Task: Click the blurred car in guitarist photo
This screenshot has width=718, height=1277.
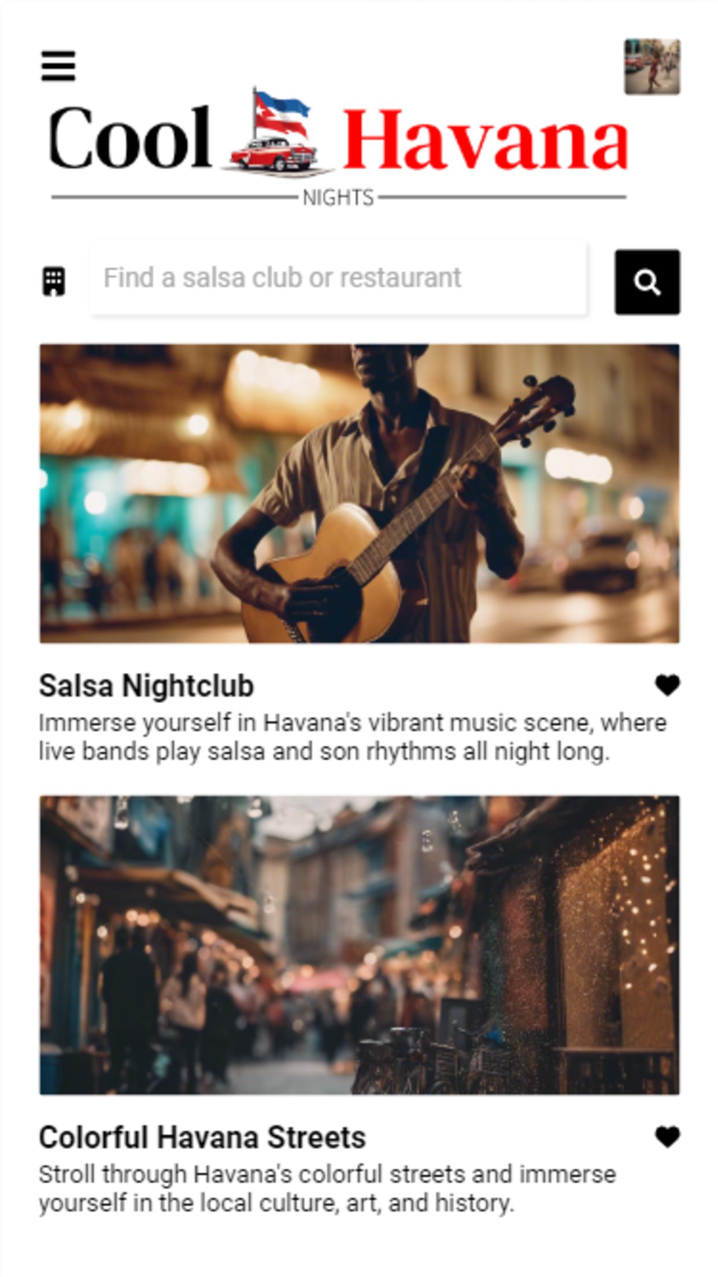Action: point(601,554)
